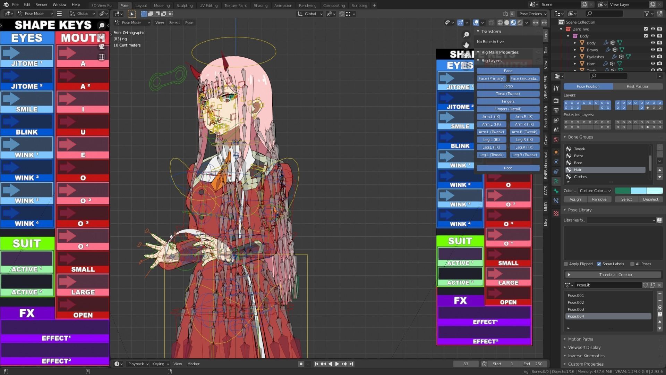Click the Deselect bone group button
Screen dimensions: 666x375
coord(650,199)
